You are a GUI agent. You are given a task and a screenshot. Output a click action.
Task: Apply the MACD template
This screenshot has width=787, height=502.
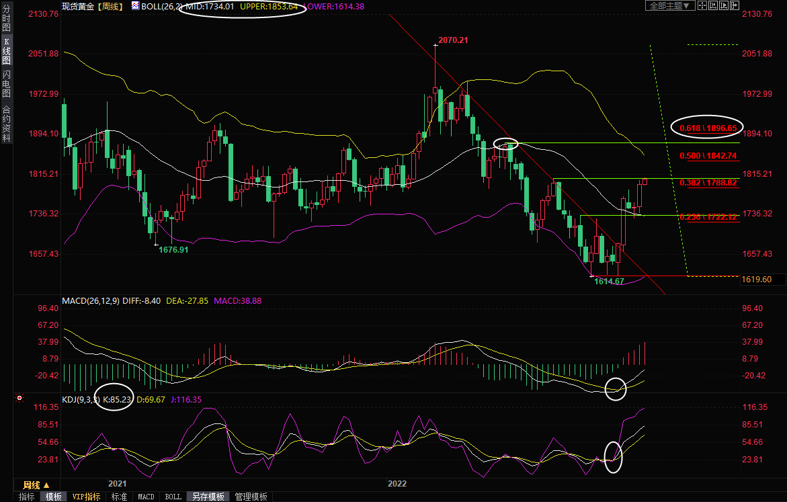point(146,497)
